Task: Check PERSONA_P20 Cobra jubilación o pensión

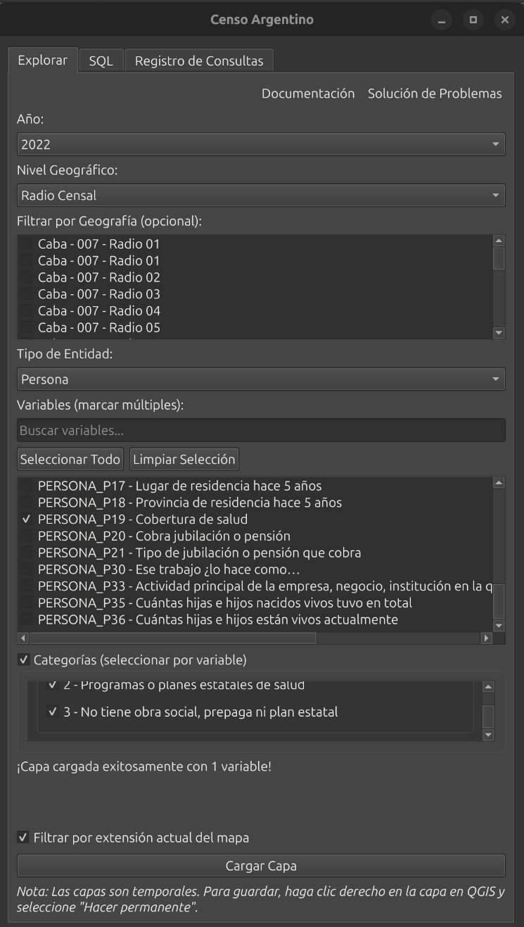Action: 27,536
